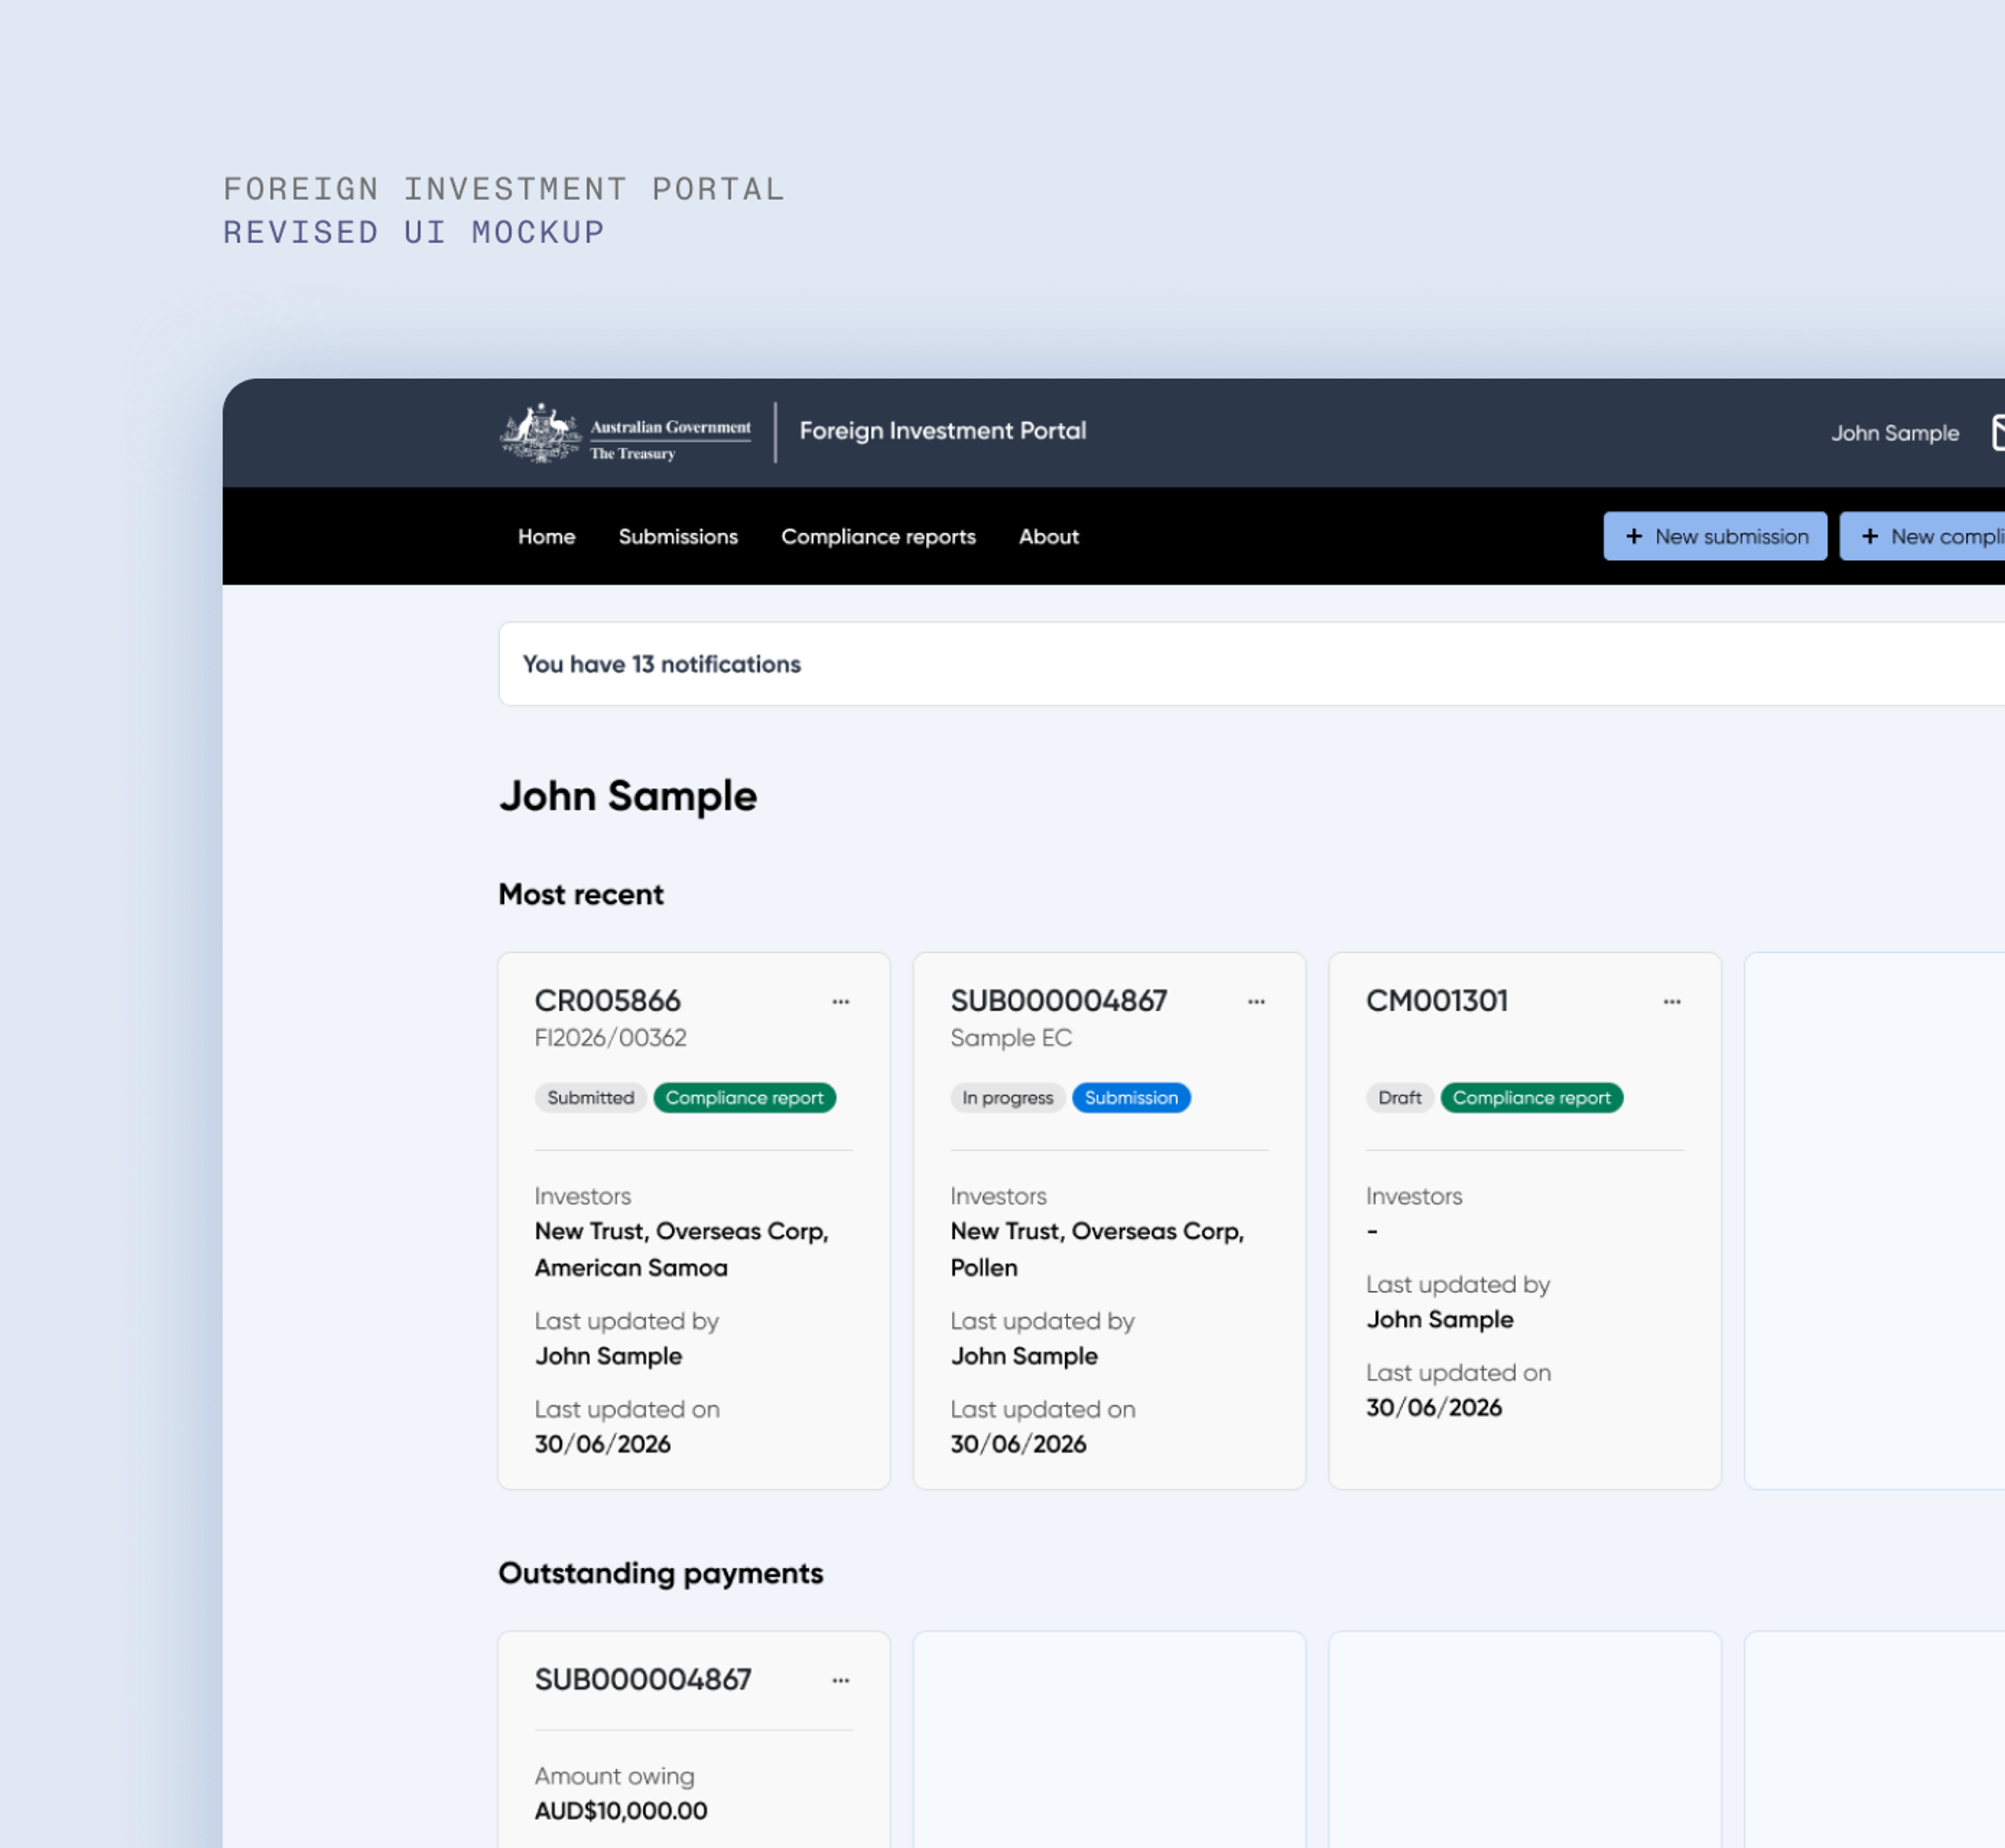Click 30/06/2026 date on card CM001301
2005x1848 pixels.
pos(1434,1408)
